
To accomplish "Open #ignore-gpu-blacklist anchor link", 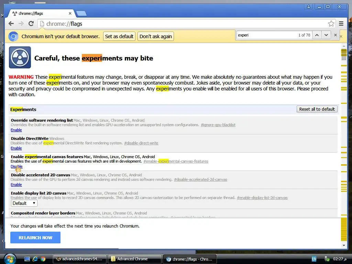I will [218, 125].
